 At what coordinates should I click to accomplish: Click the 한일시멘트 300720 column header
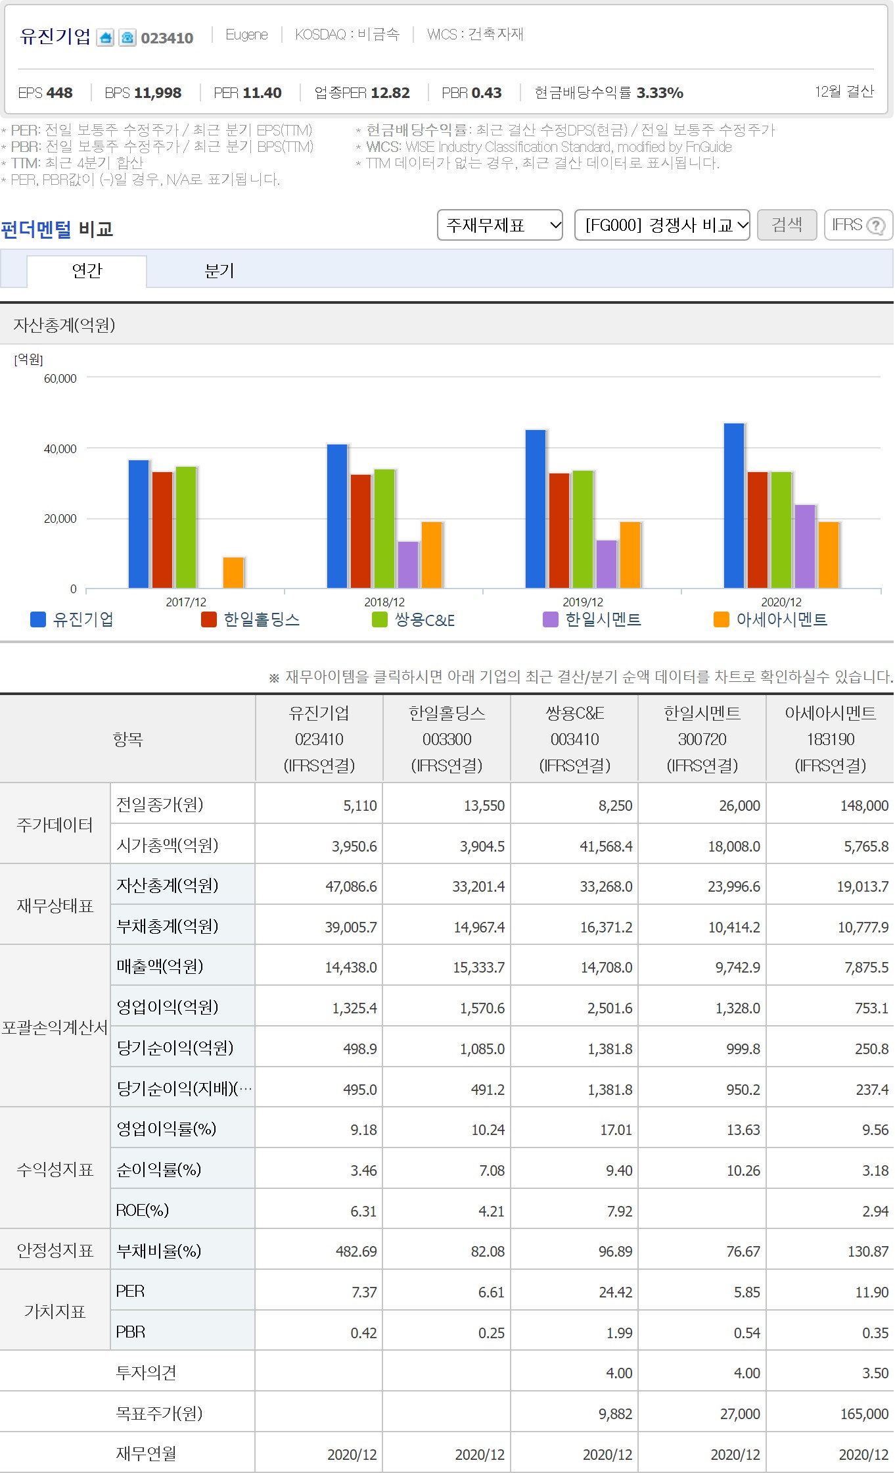click(x=702, y=739)
